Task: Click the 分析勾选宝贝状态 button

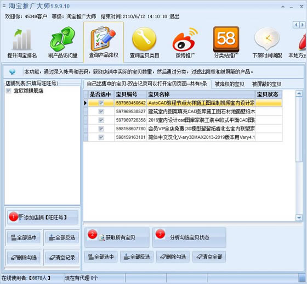Action: point(189,237)
